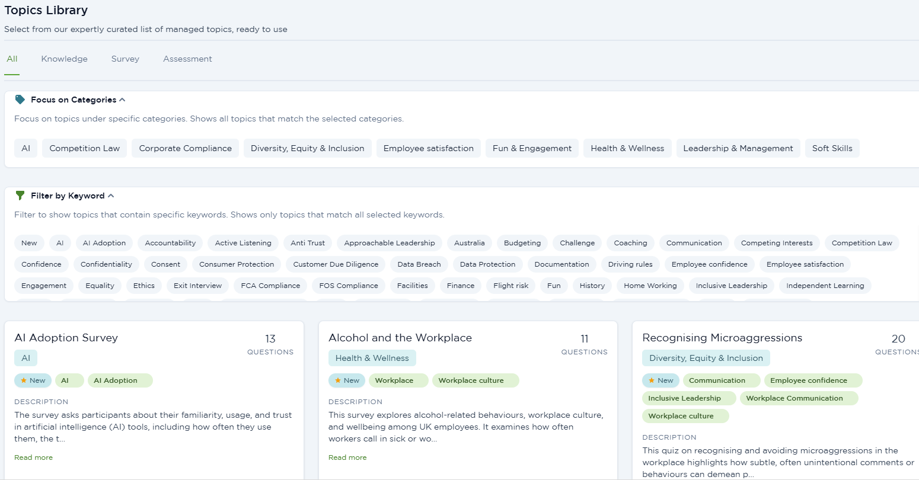
Task: Read more about AI Adoption Survey
Action: click(x=33, y=457)
